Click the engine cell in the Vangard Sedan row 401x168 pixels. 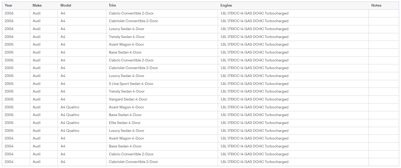coord(254,99)
